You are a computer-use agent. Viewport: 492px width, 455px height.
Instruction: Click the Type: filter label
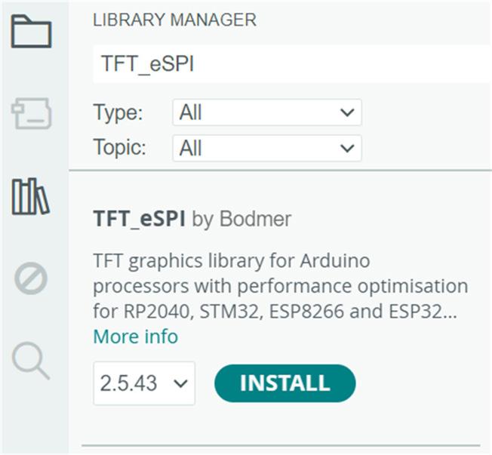(118, 113)
